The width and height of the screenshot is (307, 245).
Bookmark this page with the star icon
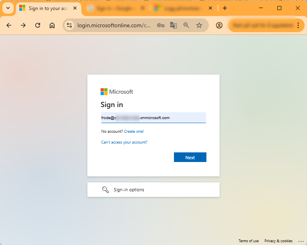coord(199,25)
